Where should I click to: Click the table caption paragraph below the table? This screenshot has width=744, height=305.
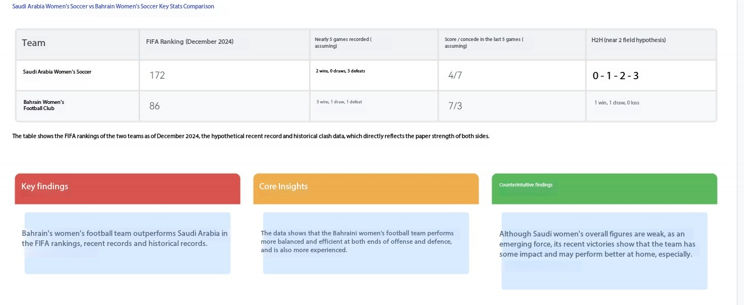[251, 136]
